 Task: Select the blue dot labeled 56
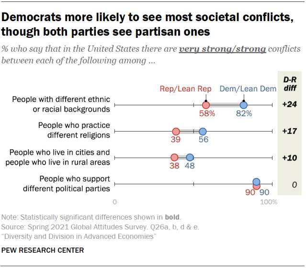pyautogui.click(x=203, y=132)
